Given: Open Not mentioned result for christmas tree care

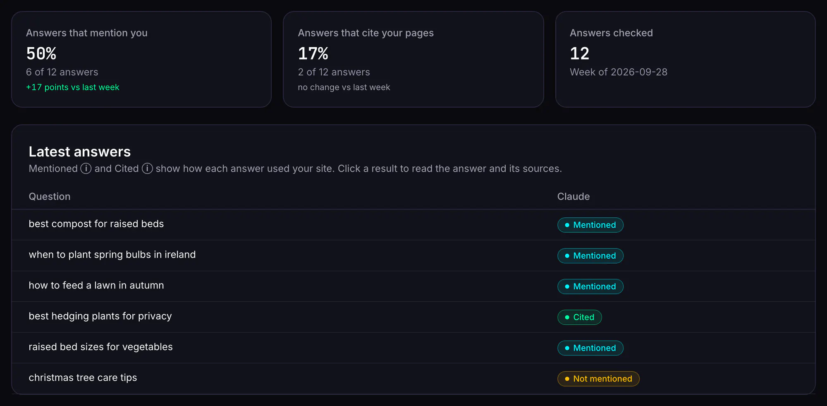Looking at the screenshot, I should 598,379.
